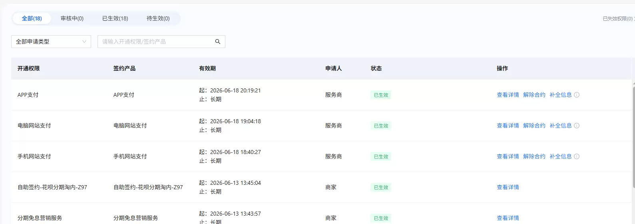The width and height of the screenshot is (635, 224).
Task: Click start date 2026-06-13 13:43:57
Action: [235, 214]
